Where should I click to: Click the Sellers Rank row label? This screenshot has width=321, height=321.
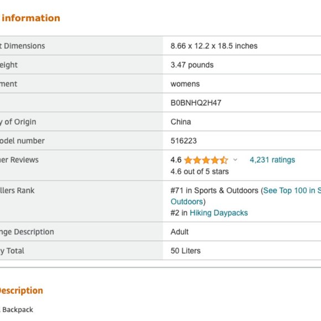click(17, 190)
